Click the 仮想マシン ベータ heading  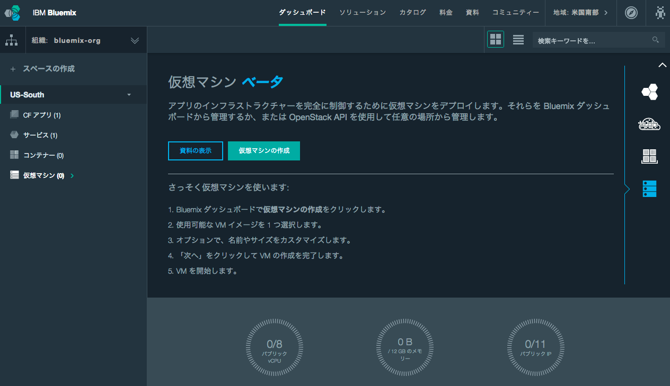[226, 82]
